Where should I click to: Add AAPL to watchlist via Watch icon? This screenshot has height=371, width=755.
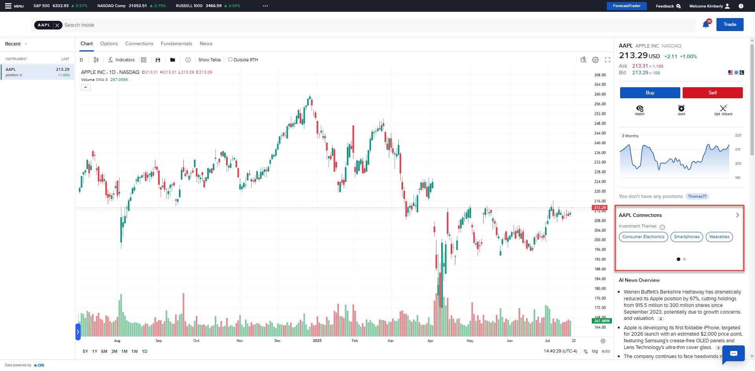[x=639, y=110]
